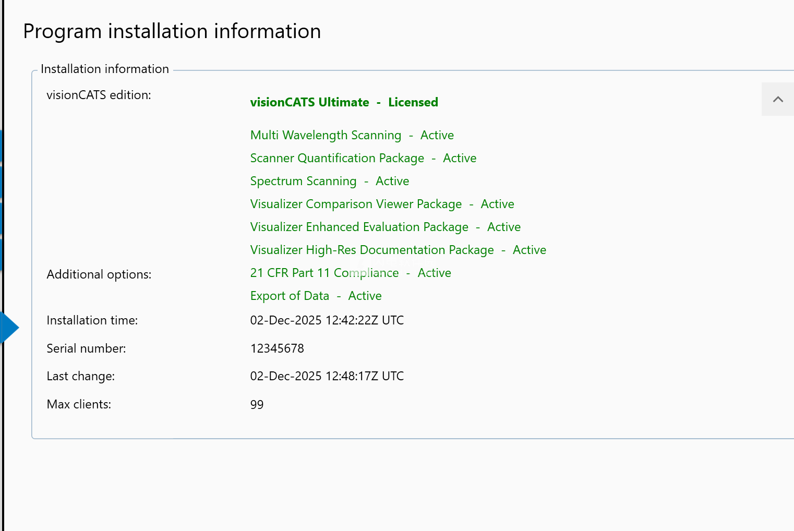Click 21 CFR Part 11 Compliance

pos(350,273)
